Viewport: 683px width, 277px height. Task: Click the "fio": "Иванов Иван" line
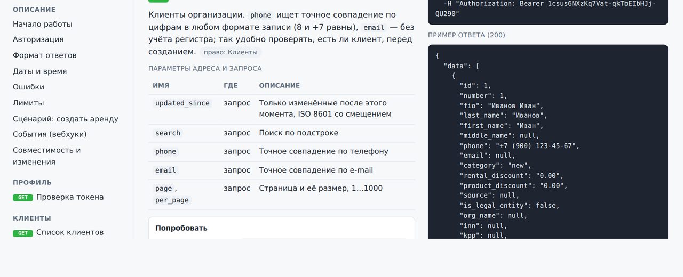(x=502, y=106)
